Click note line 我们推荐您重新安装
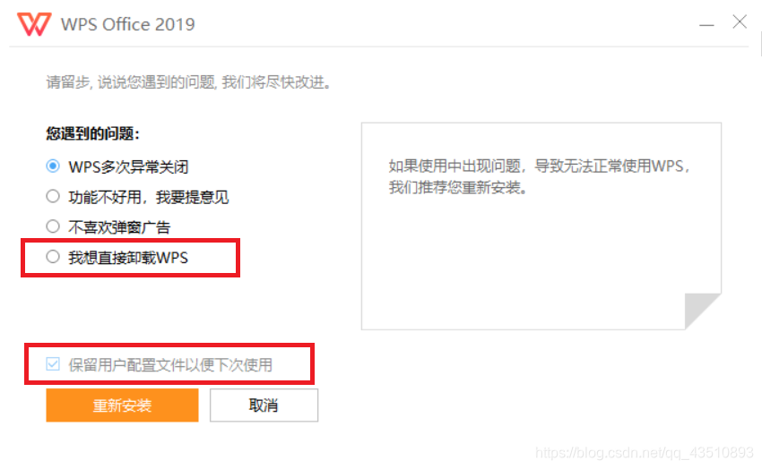The height and width of the screenshot is (469, 762). click(455, 188)
